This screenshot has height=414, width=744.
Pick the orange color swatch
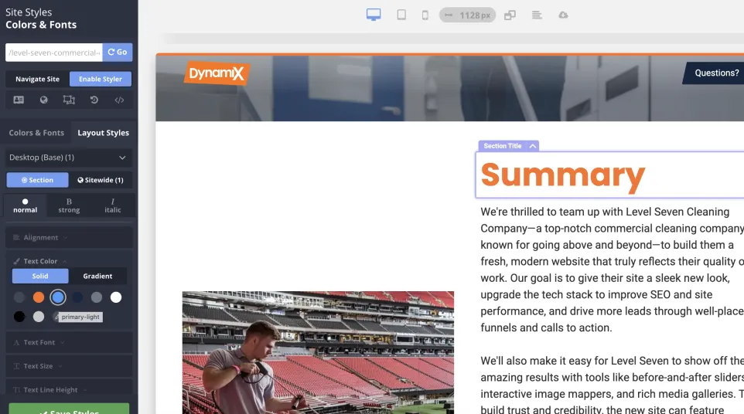coord(39,297)
